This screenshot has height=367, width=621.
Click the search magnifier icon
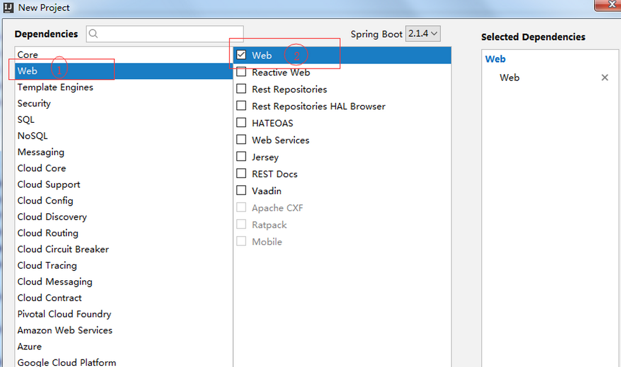[93, 34]
